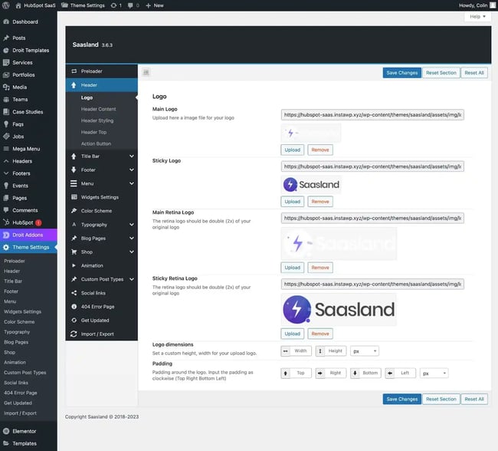Open the Header Top submenu item

point(93,132)
